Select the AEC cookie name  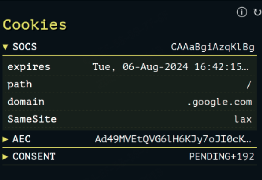pyautogui.click(x=21, y=139)
